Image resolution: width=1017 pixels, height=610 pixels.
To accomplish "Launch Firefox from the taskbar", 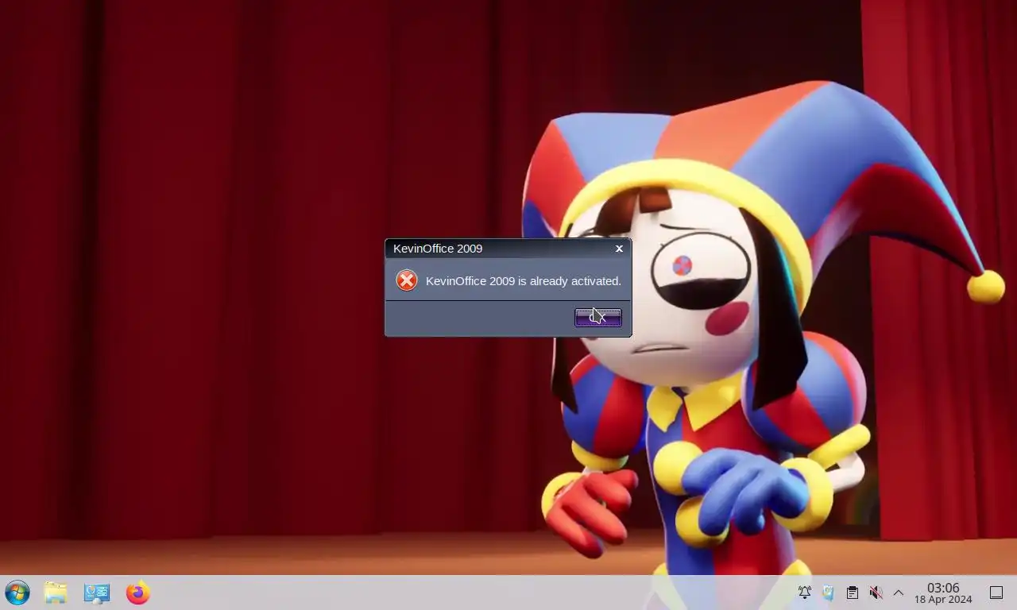I will coord(138,593).
